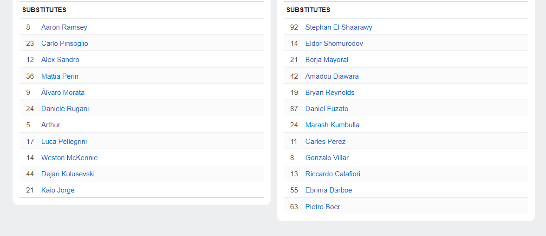Open Mattia Perin's profile link
The width and height of the screenshot is (546, 236).
pos(60,76)
